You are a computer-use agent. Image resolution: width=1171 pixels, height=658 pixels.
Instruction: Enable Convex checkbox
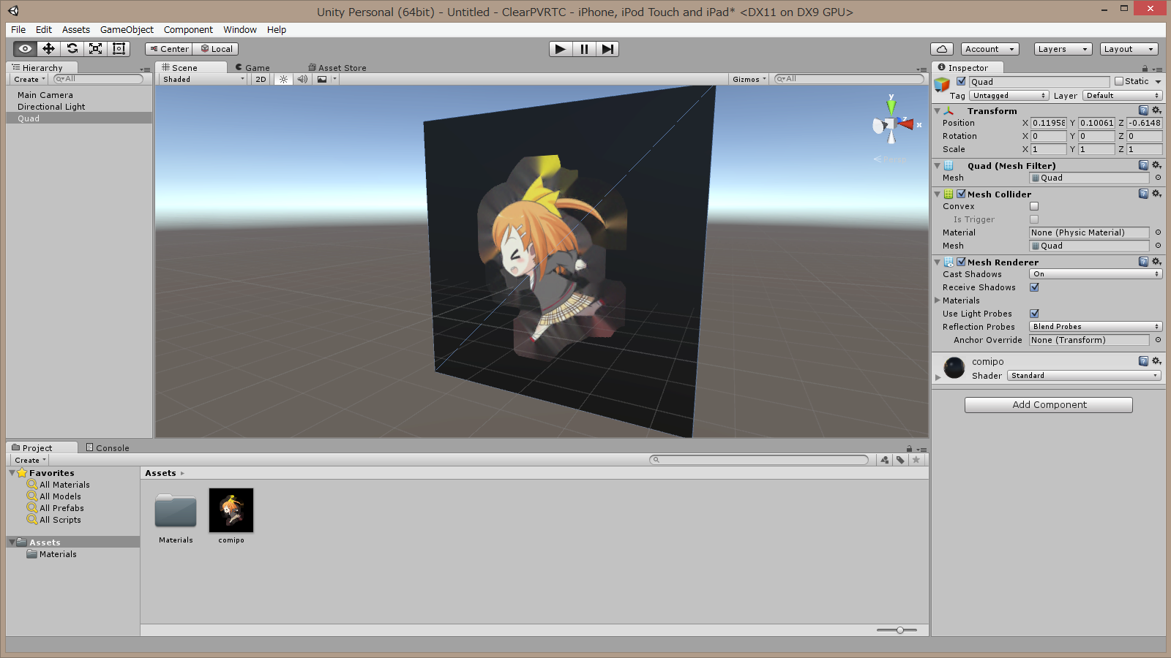click(1034, 206)
